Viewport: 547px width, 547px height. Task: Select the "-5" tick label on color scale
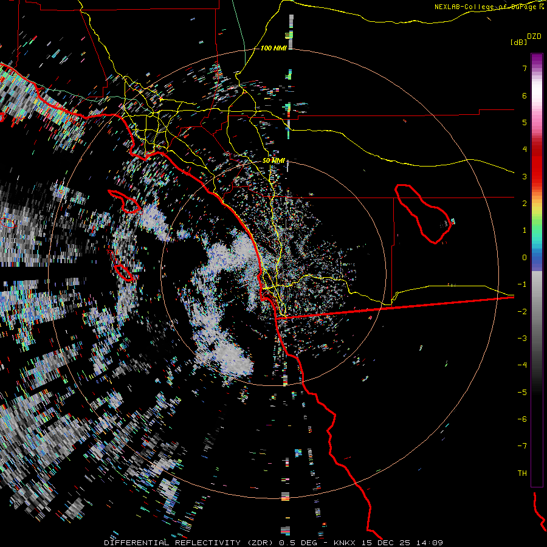click(x=522, y=393)
